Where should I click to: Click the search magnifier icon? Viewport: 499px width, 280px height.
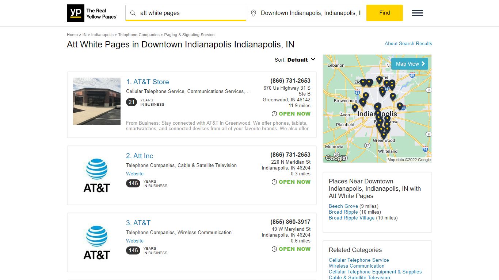(133, 13)
